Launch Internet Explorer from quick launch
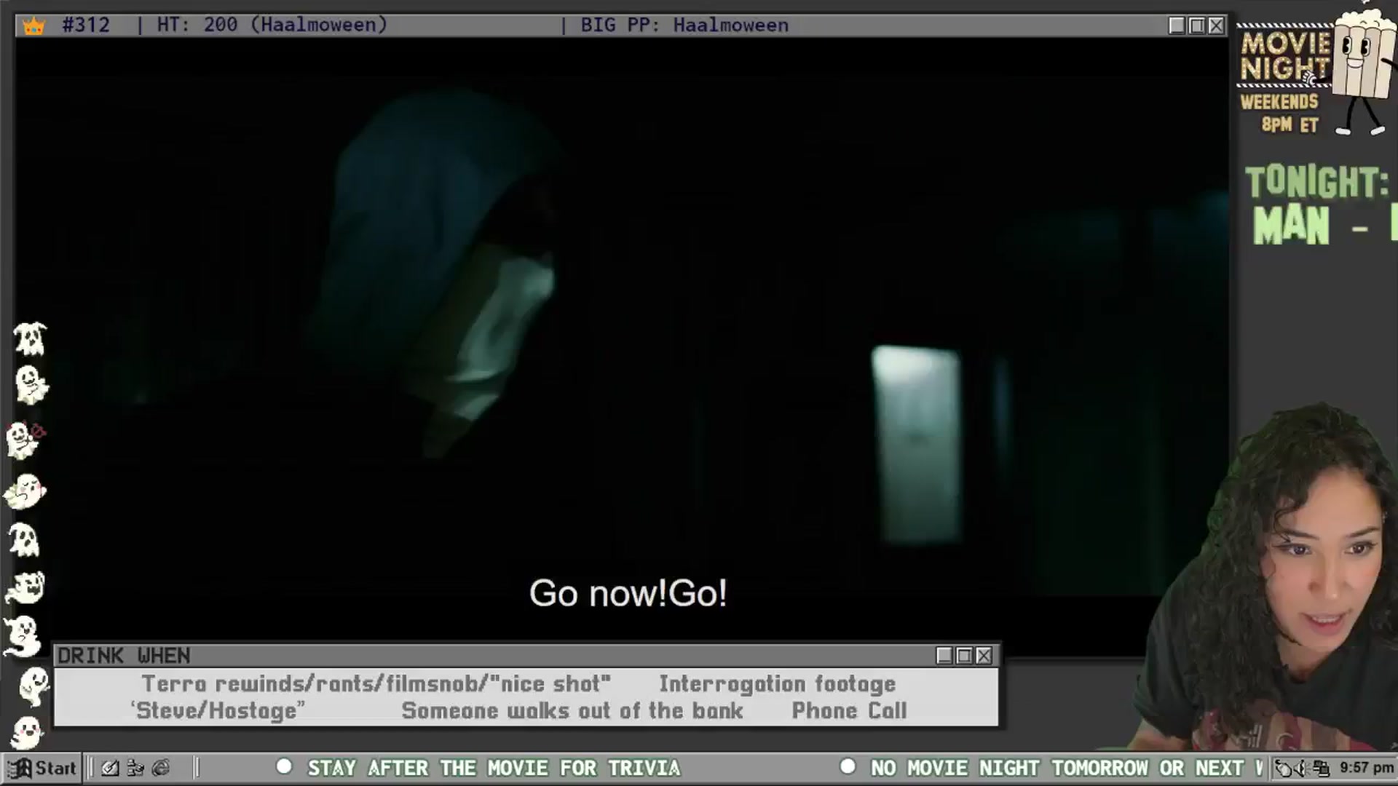The width and height of the screenshot is (1398, 786). (x=161, y=768)
